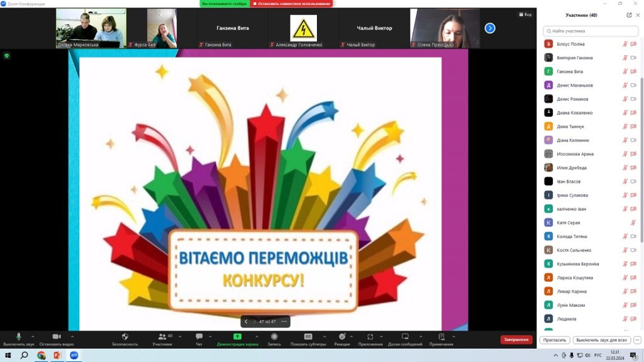644x362 pixels.
Task: Select Александр Головченко video tile
Action: (303, 28)
